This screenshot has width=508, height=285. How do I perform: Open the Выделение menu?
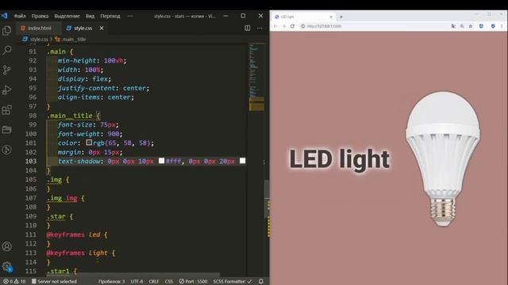[x=67, y=16]
